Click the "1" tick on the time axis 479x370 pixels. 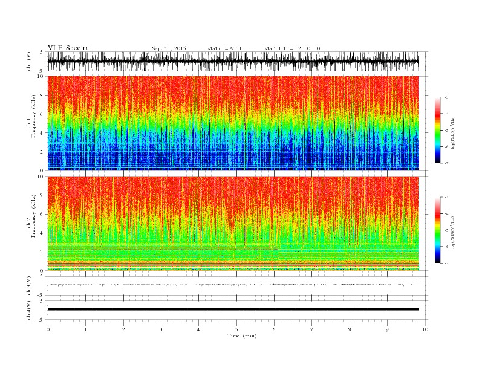85,329
